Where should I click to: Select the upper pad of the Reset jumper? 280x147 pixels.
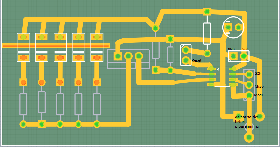point(186,50)
